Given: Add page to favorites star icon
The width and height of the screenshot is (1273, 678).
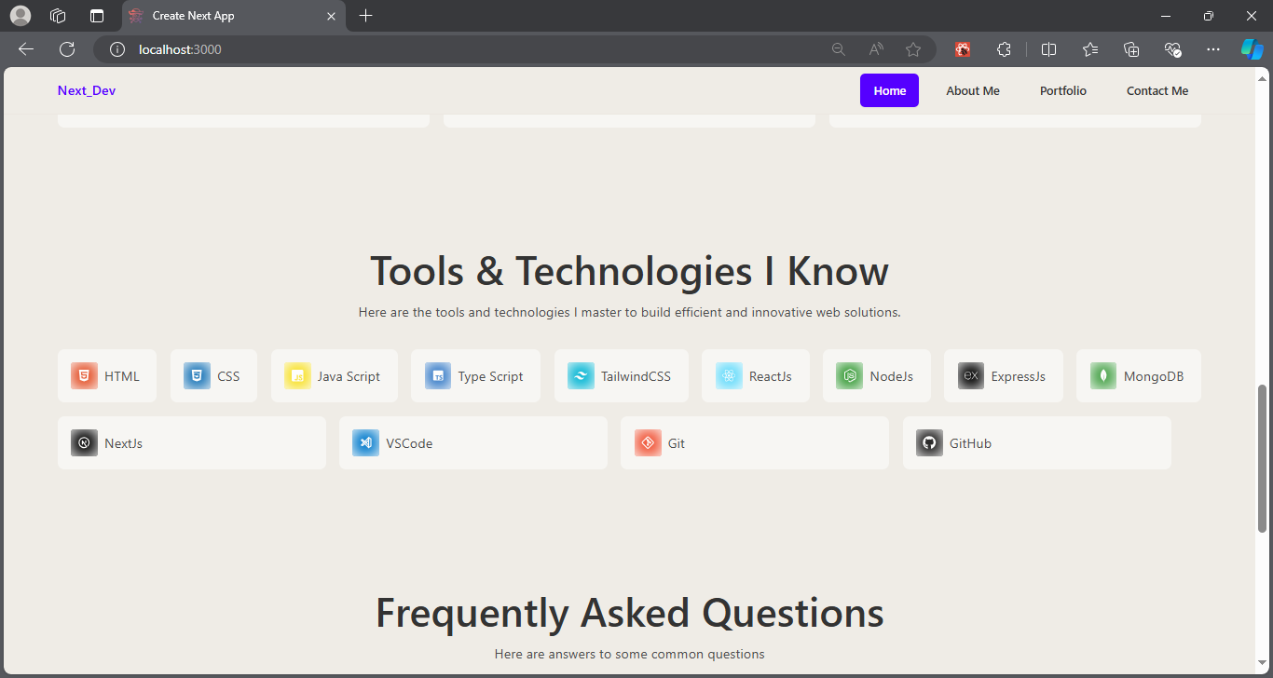Looking at the screenshot, I should point(913,49).
